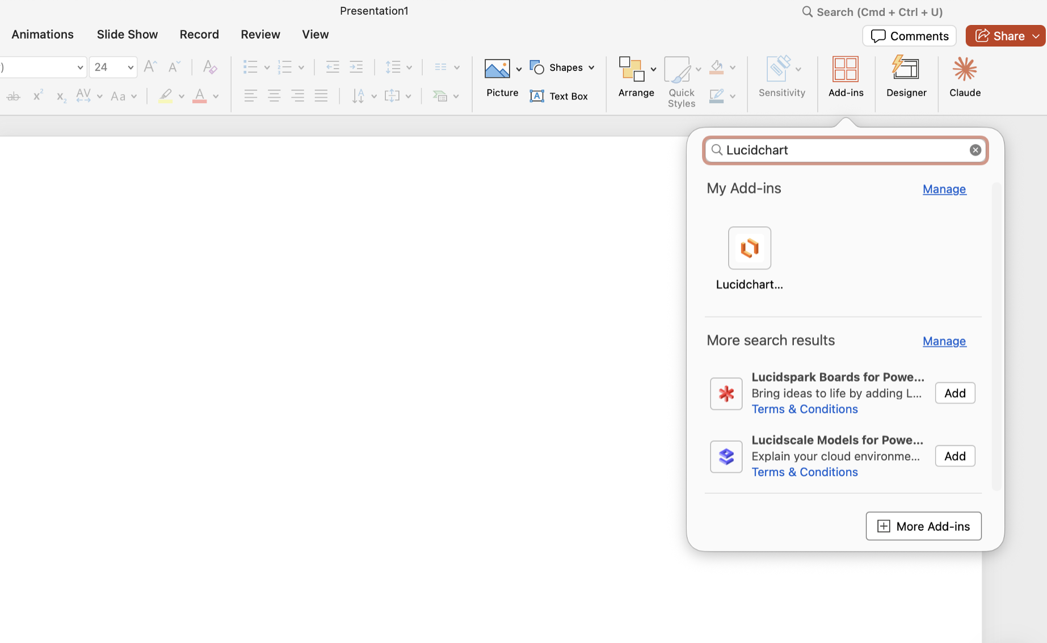Click the Add-ins ribbon button
The width and height of the screenshot is (1047, 643).
coord(846,77)
